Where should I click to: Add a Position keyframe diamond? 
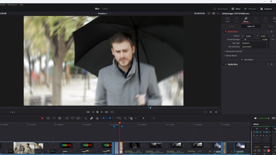pyautogui.click(x=273, y=36)
